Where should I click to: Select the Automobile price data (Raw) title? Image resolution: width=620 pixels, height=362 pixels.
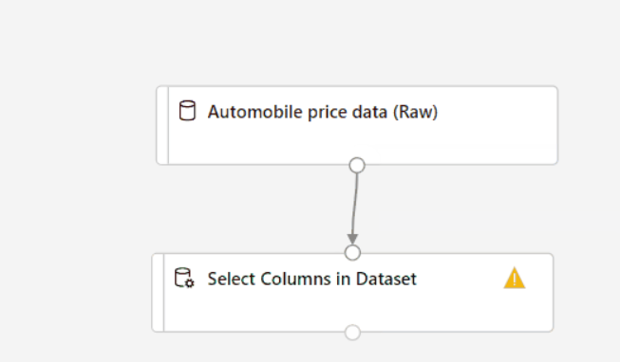tap(323, 112)
